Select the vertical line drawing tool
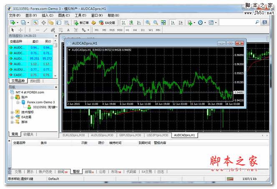Image resolution: width=277 pixels, height=189 pixels. 30,30
